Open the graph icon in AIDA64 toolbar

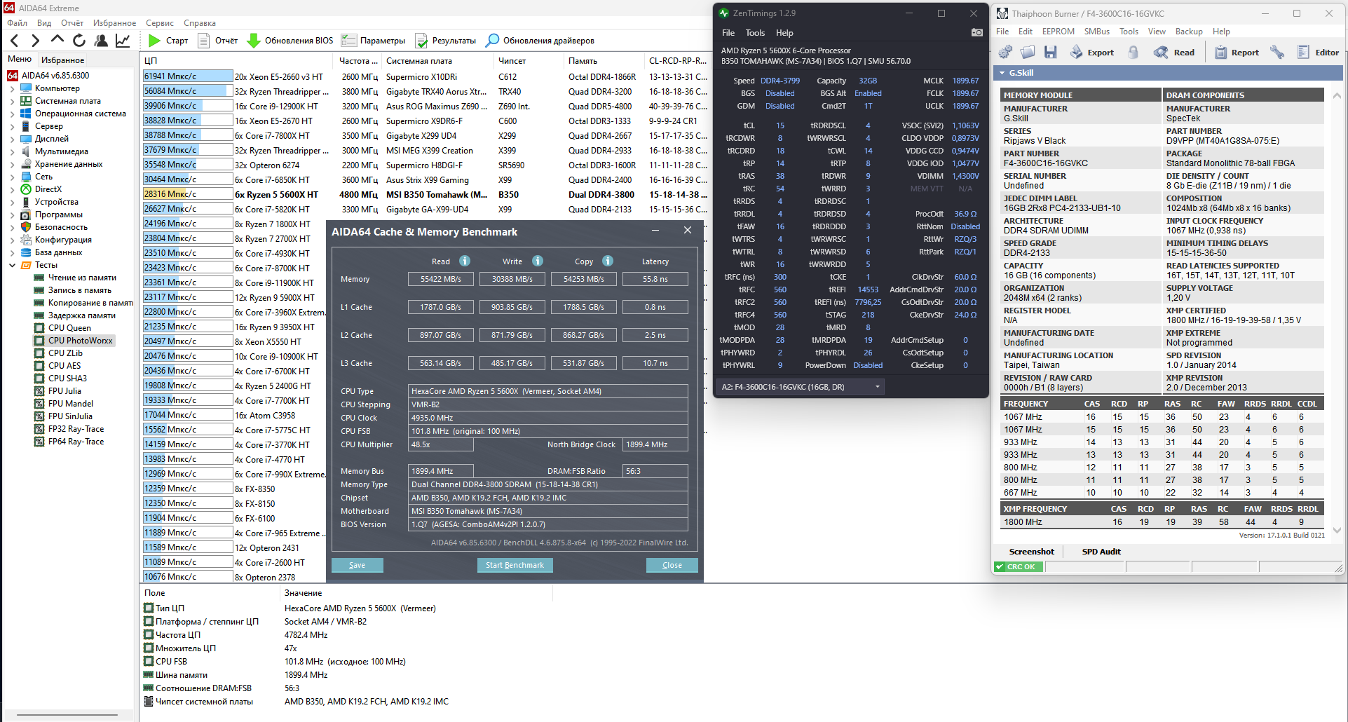[x=123, y=41]
